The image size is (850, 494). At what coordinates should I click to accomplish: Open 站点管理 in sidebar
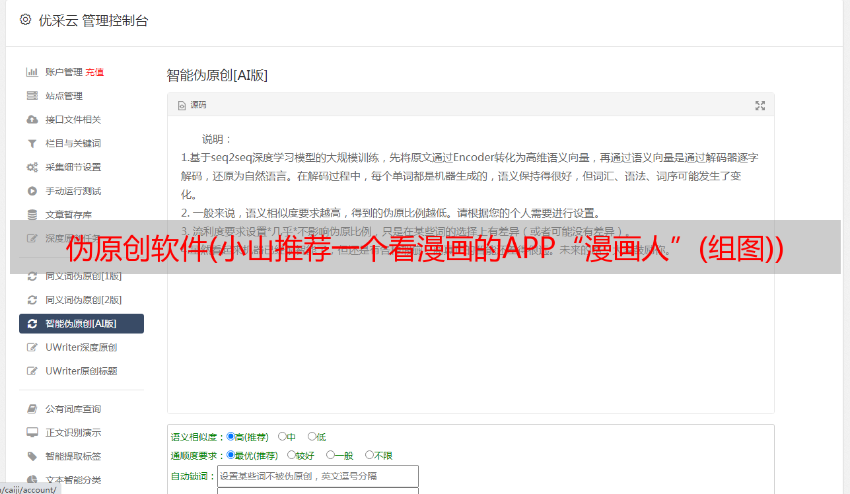click(64, 96)
